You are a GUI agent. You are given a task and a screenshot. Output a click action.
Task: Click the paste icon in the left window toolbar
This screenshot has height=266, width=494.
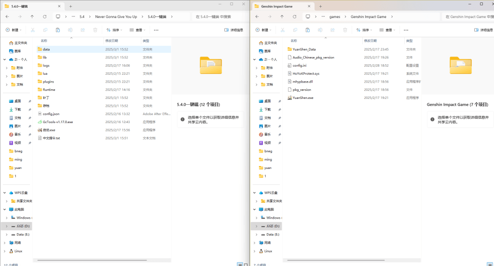[x=57, y=30]
